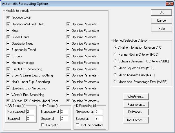Viewport: 175px width, 133px height.
Task: Uncheck the ARIMA model checkbox
Action: pos(8,101)
